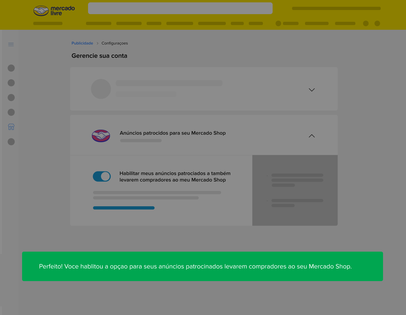
Task: Toggle sponsored ads Mercado Shop switch
Action: [102, 177]
